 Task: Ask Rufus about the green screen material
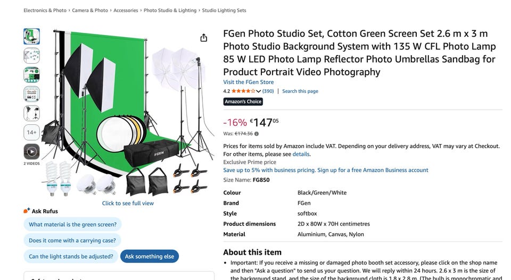click(x=72, y=225)
